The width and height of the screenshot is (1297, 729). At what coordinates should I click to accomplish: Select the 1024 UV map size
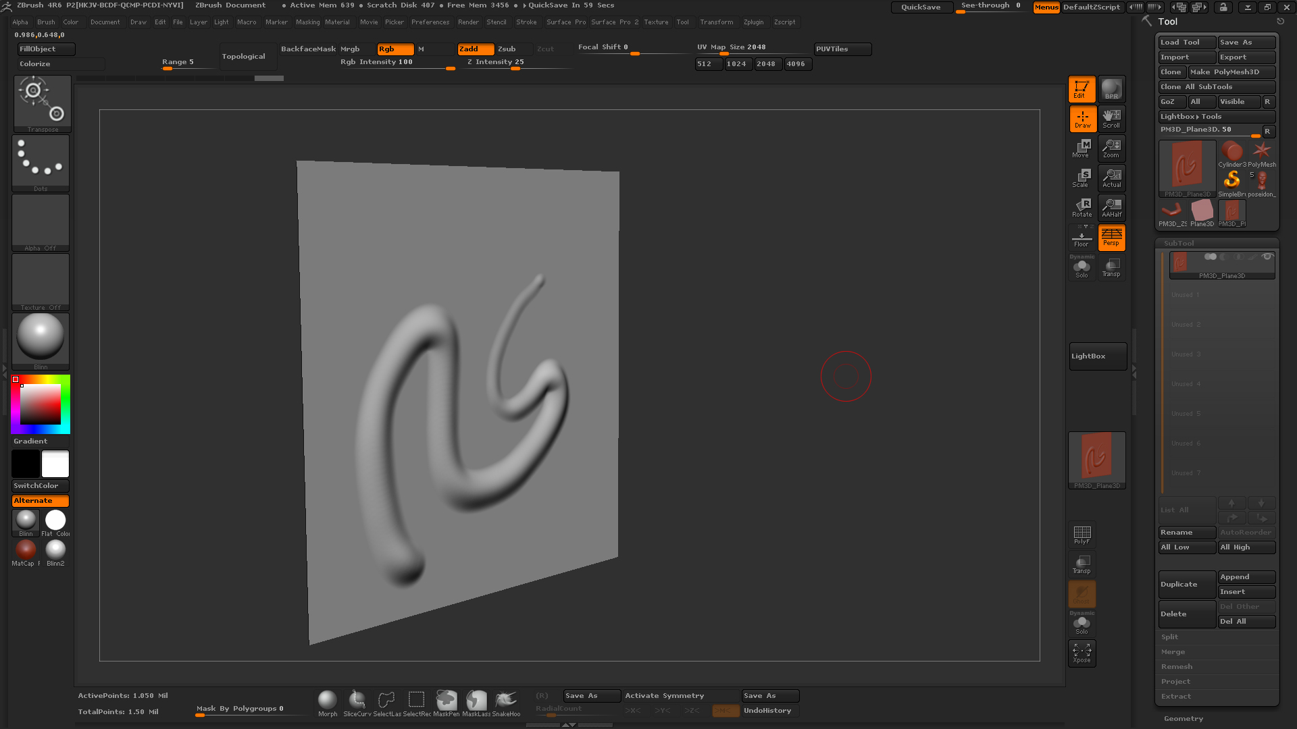(x=738, y=64)
